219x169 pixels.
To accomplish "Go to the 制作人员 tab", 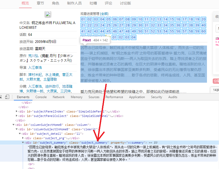I will [74, 3].
